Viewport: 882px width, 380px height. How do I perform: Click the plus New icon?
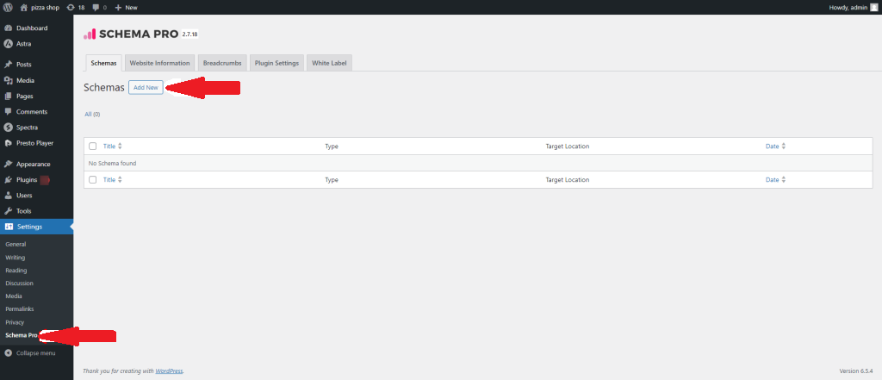coord(118,7)
